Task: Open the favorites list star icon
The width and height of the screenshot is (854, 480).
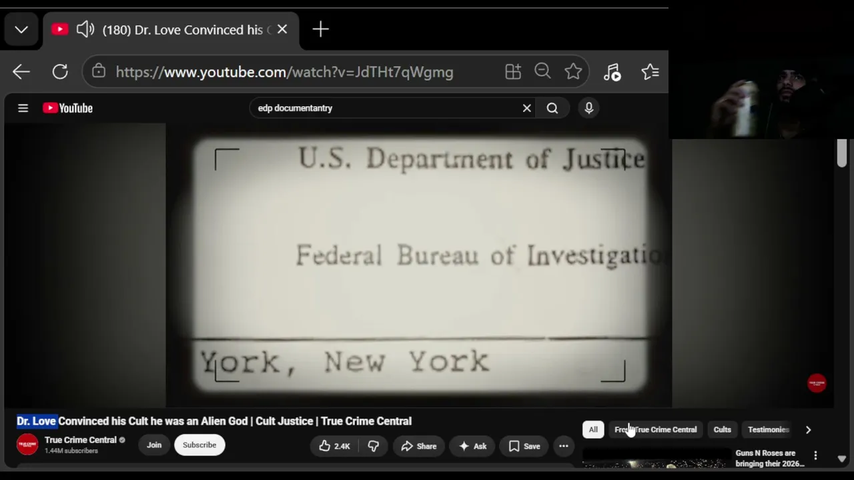Action: click(651, 72)
